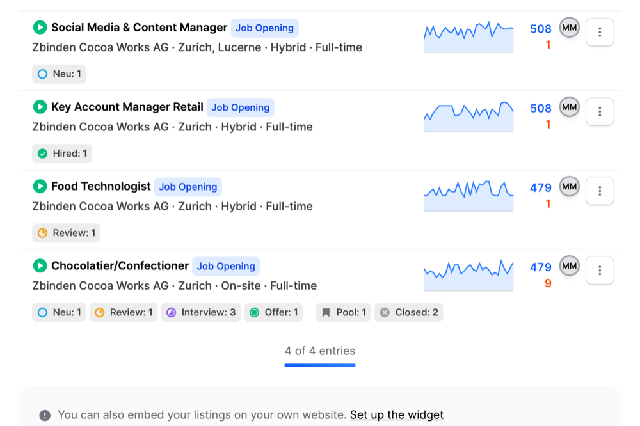The width and height of the screenshot is (640, 426).
Task: Select Hired: 1 chip under Key Account Manager Retail
Action: coord(62,154)
